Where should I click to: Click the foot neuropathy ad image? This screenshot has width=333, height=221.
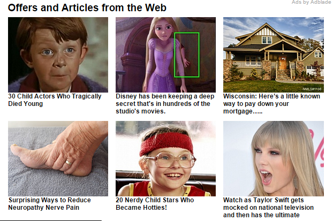(58, 158)
